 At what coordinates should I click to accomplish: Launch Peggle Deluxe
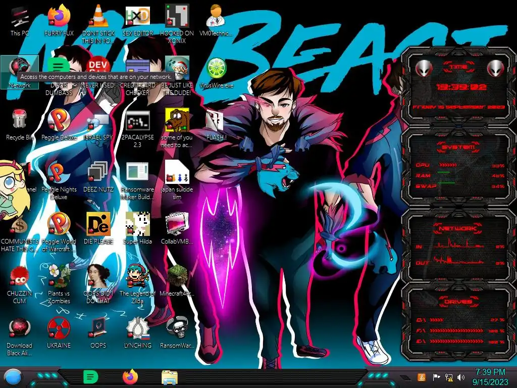(x=59, y=125)
